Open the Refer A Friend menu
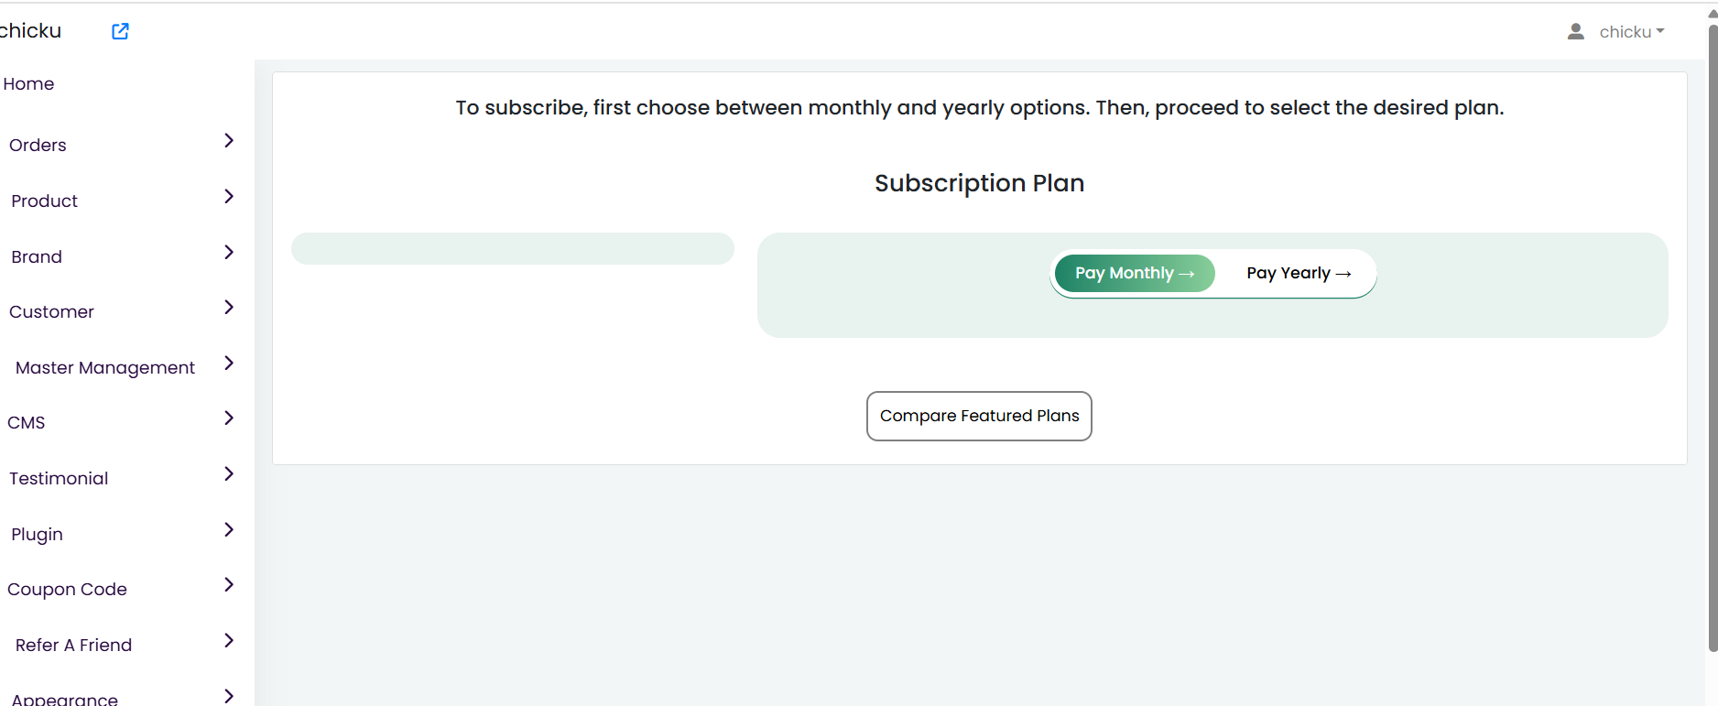Screen dimensions: 1718x706 (73, 645)
